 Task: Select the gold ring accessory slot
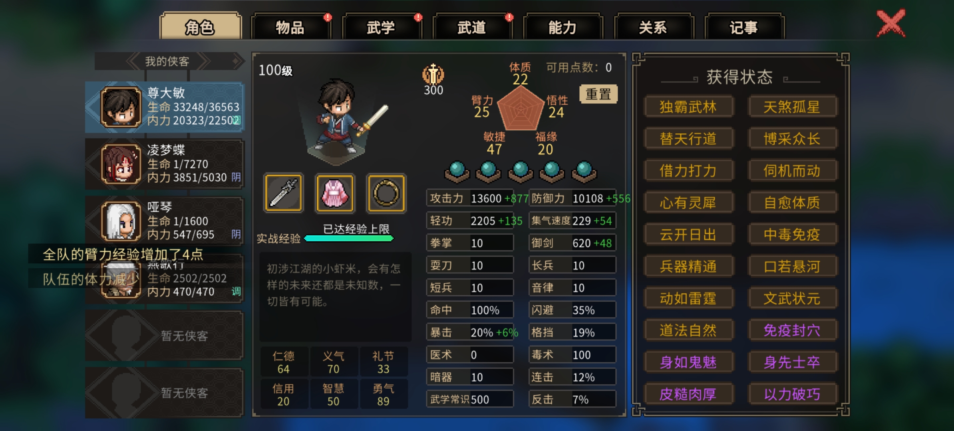coord(386,193)
